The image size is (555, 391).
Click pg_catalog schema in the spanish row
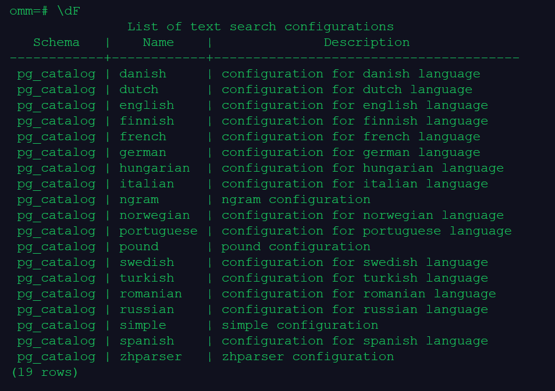tap(56, 341)
